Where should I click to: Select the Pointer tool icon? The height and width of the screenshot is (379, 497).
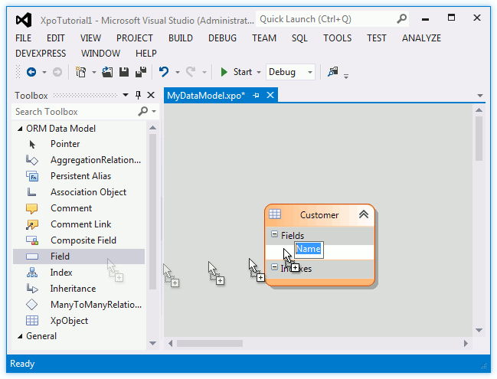[x=32, y=145]
